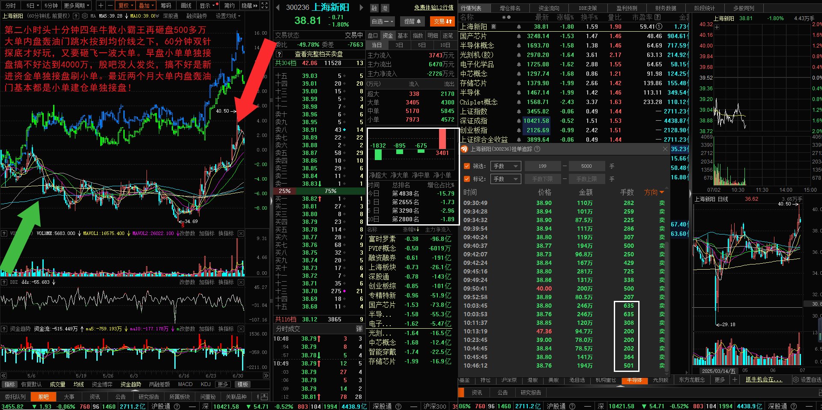
Task: Click 查看完整档买卖盘 link
Action: pyautogui.click(x=319, y=54)
